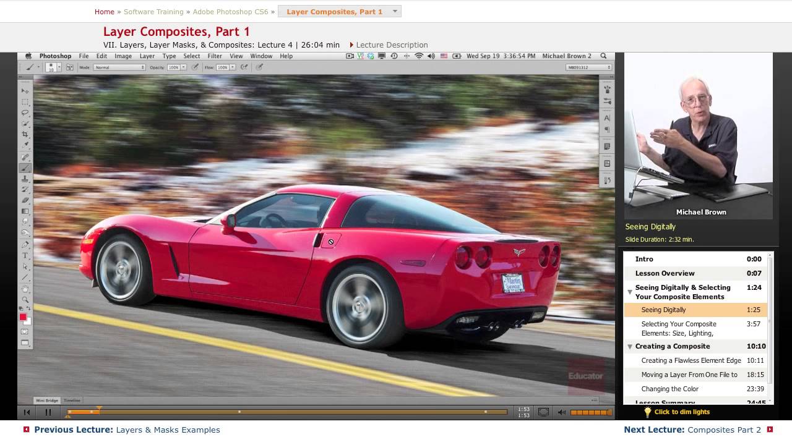The image size is (792, 445).
Task: Switch to the Timeline tab
Action: tap(72, 400)
